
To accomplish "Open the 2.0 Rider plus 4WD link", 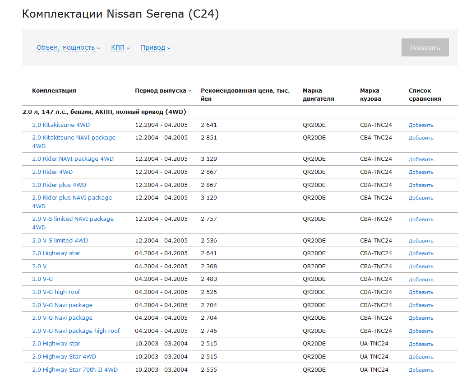I will pyautogui.click(x=59, y=185).
